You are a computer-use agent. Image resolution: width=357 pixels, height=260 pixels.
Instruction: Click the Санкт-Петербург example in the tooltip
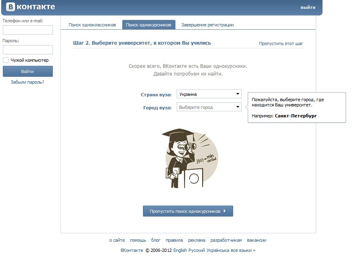click(296, 116)
